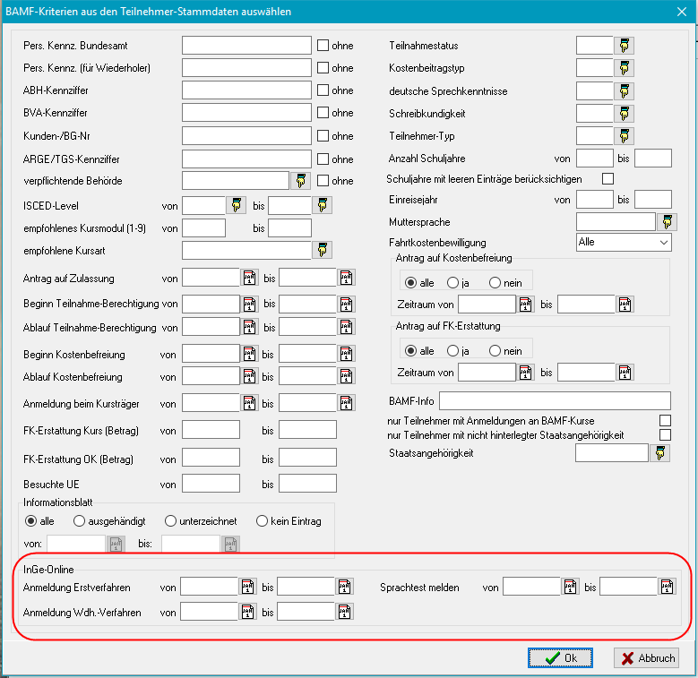Viewport: 698px width, 678px height.
Task: Open calendar for Anmeldung Wdh.-Verfahren bis
Action: (345, 612)
